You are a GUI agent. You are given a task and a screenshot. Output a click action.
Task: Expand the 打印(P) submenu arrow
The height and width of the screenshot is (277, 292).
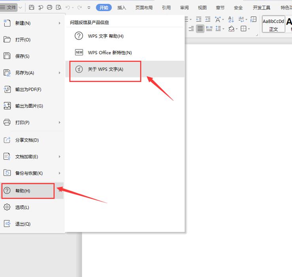pos(60,122)
